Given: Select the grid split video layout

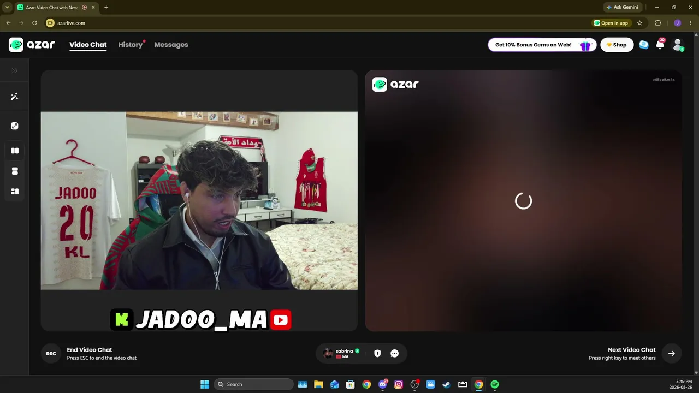Looking at the screenshot, I should coord(15,192).
